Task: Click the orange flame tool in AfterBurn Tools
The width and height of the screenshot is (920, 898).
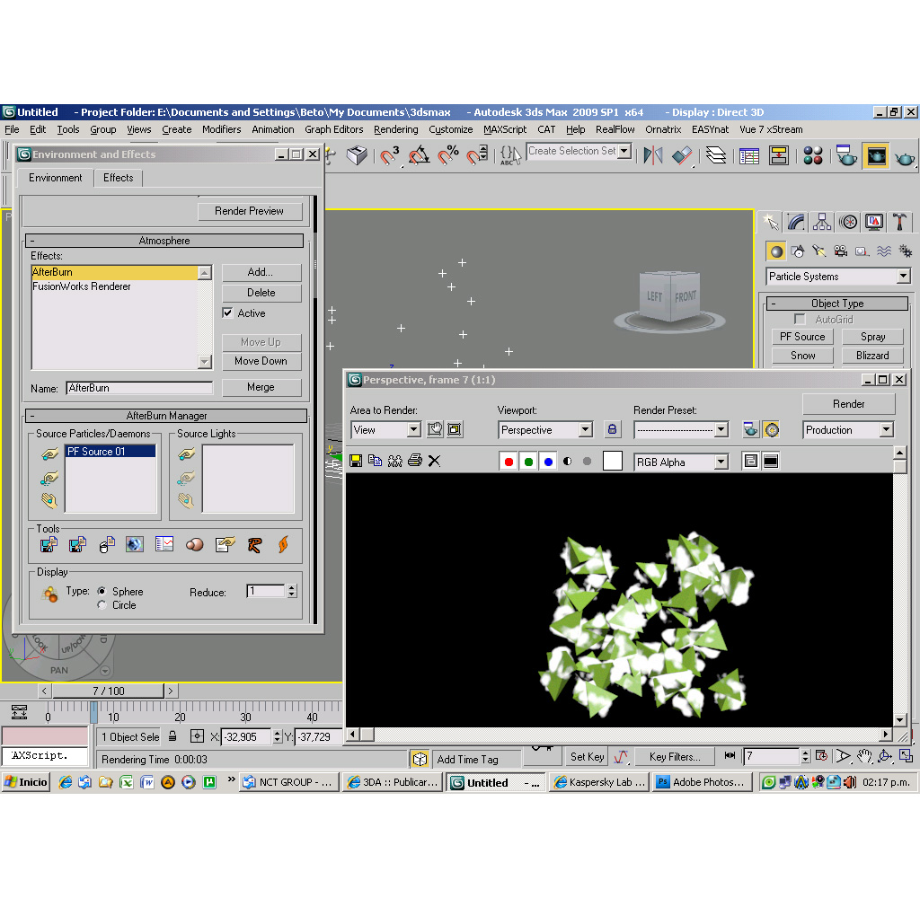Action: 283,545
